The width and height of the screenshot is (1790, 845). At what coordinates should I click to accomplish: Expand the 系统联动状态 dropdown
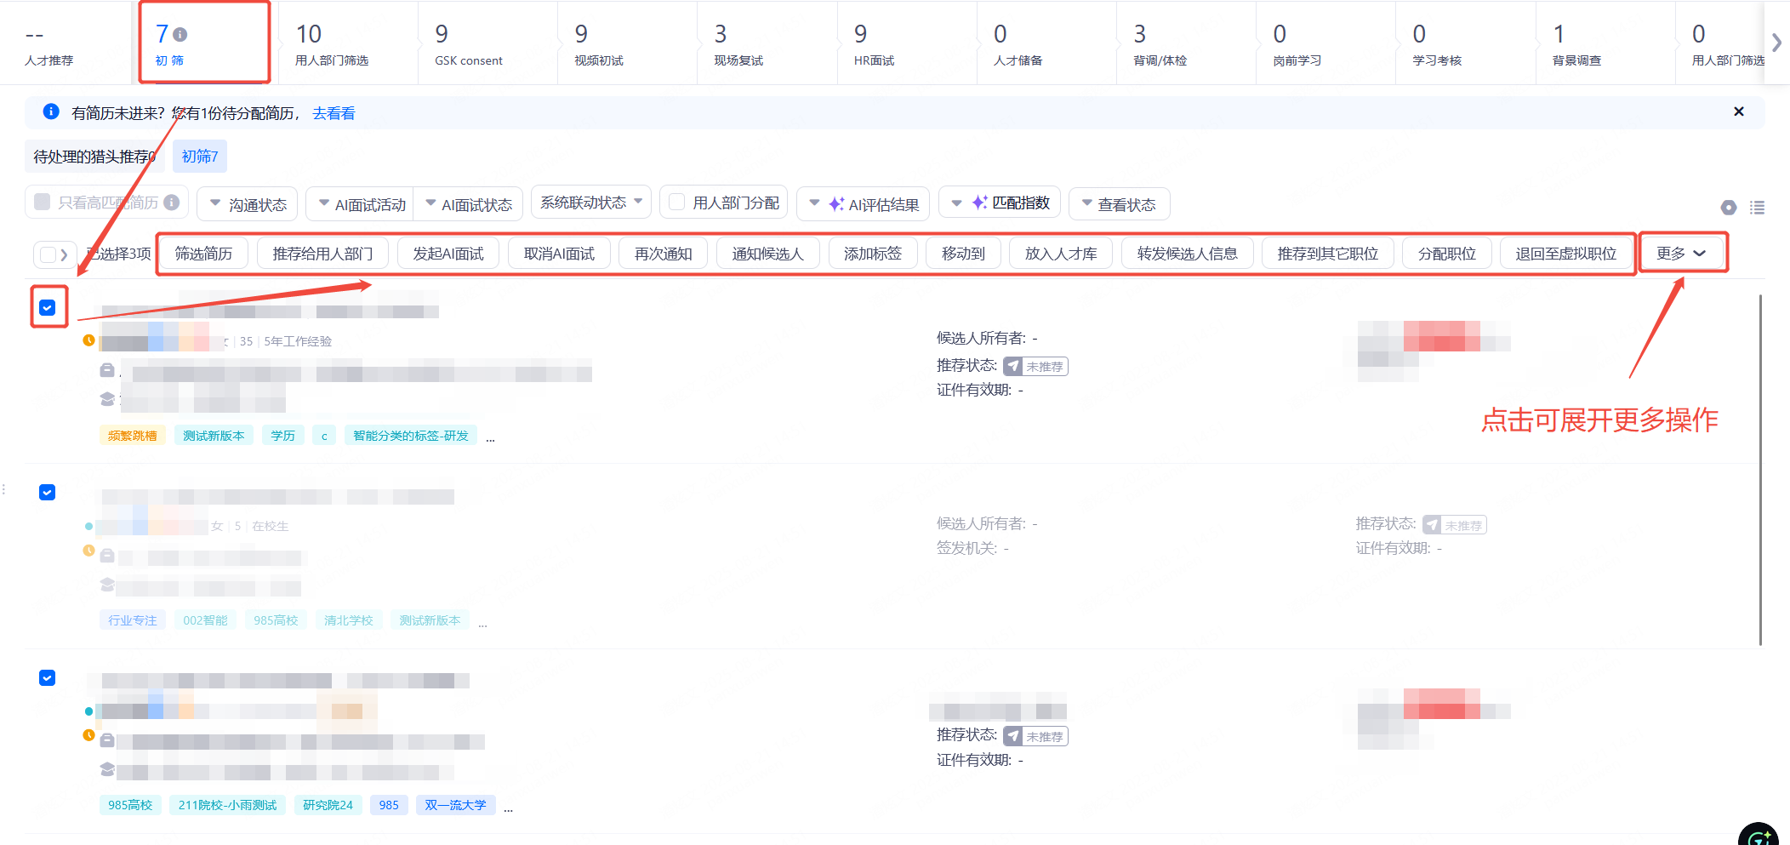[x=591, y=203]
